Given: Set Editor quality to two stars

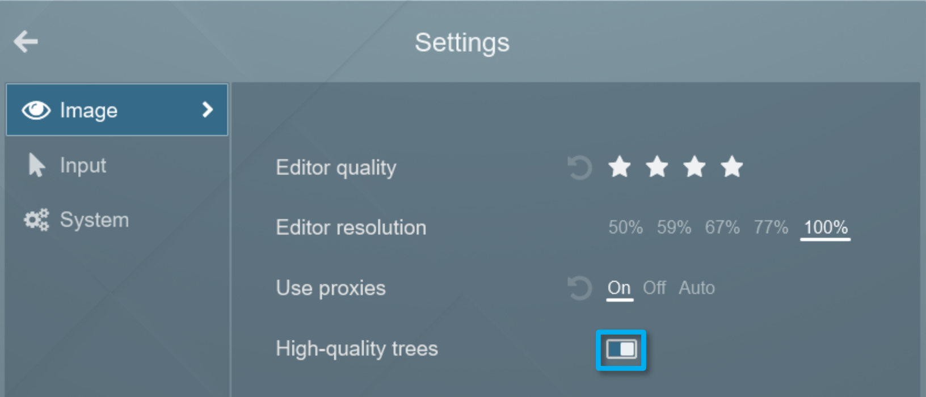Looking at the screenshot, I should pos(656,167).
